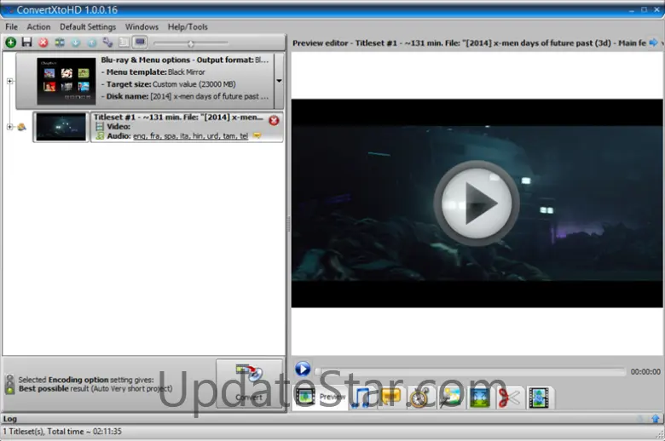Open the Help/Tools menu
This screenshot has width=665, height=441.
click(x=188, y=26)
